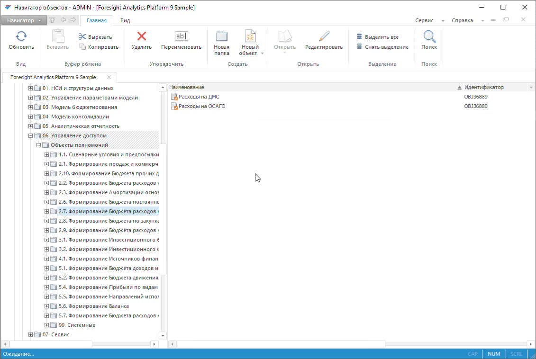Switch to the Вид ribbon tab
Viewport: 536px width, 359px height.
coord(125,20)
